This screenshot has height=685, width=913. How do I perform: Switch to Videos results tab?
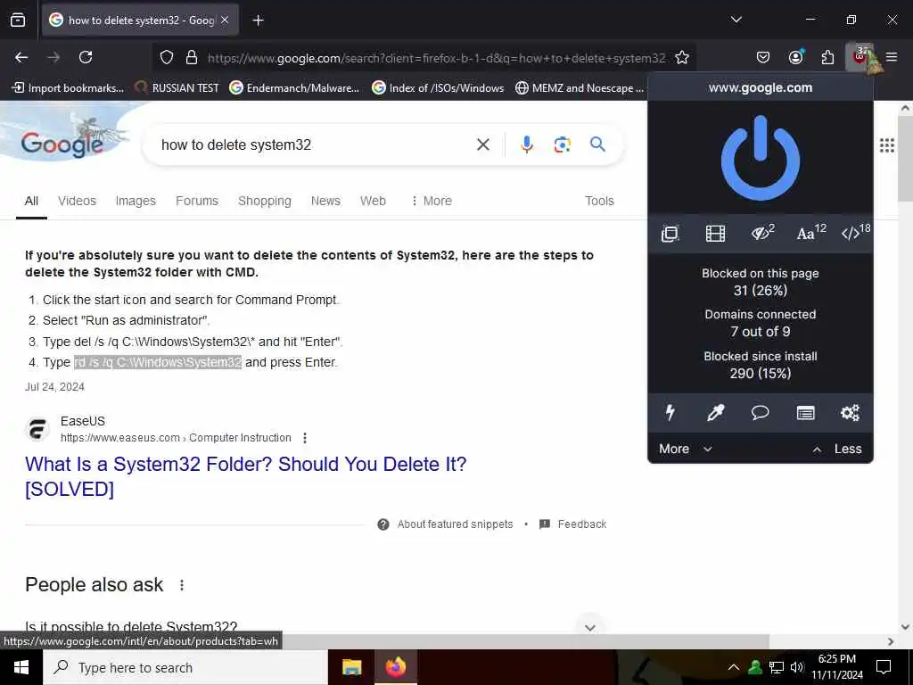click(77, 201)
